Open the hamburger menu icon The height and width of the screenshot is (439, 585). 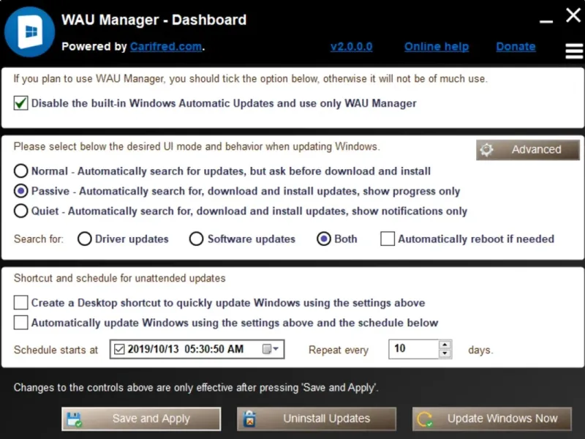tap(574, 51)
